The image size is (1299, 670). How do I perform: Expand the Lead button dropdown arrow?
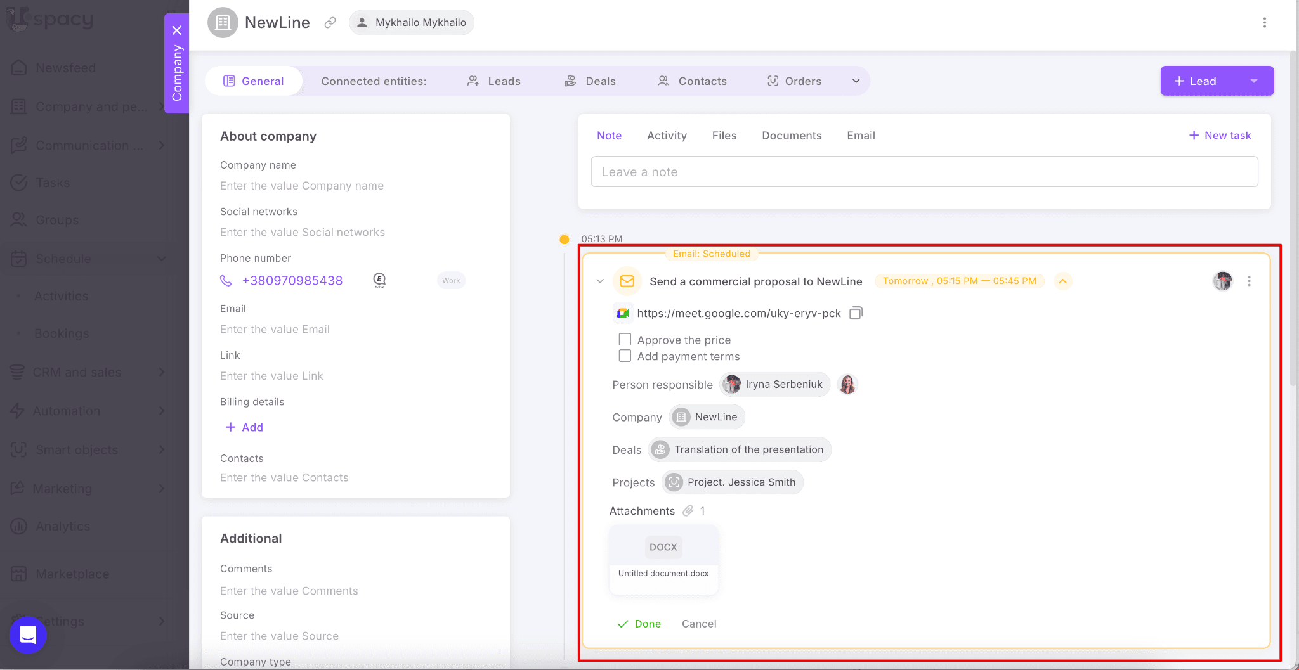[x=1253, y=81]
